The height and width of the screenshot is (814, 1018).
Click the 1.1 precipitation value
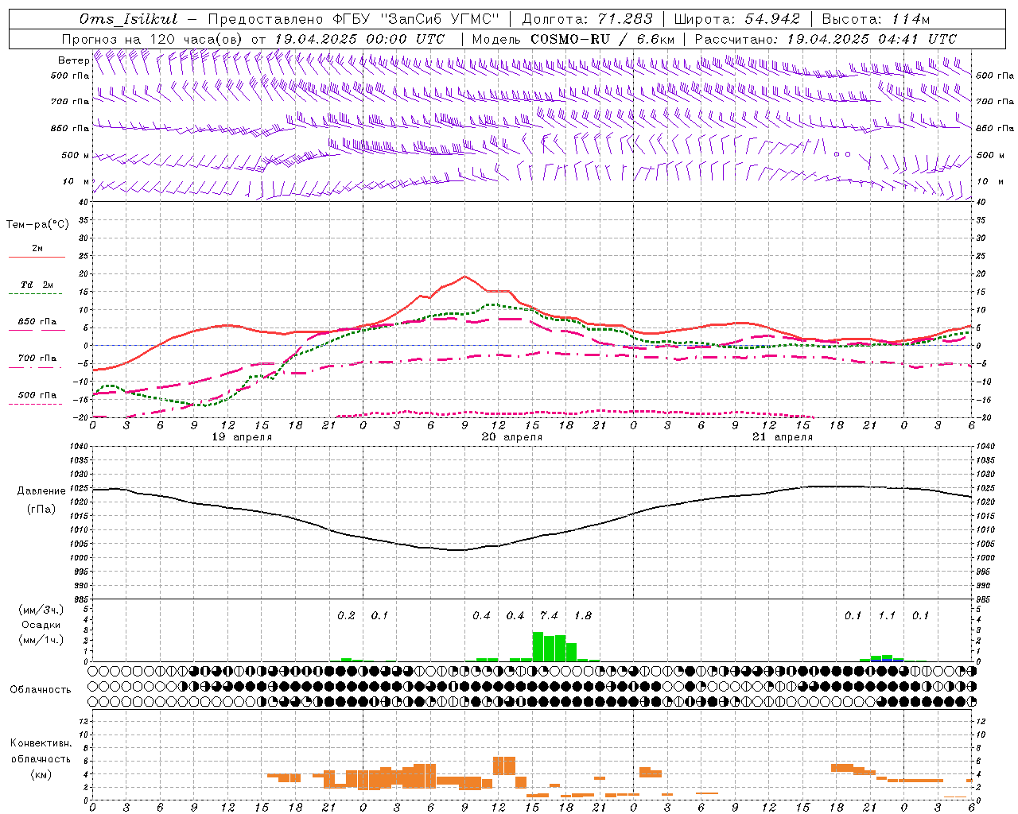click(x=887, y=615)
